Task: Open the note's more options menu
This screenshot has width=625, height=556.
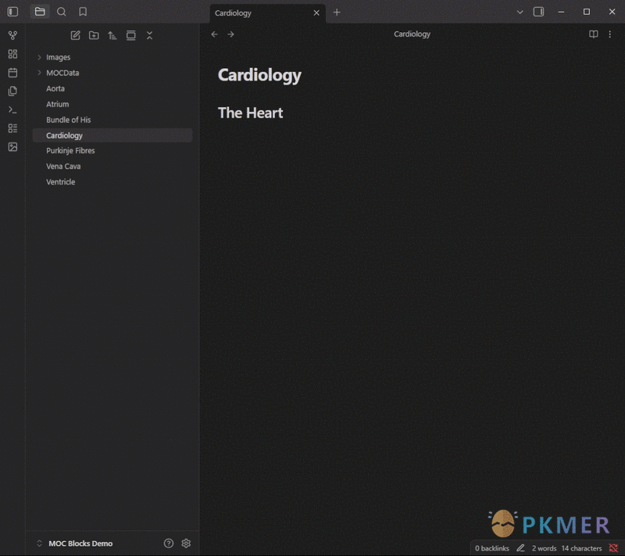Action: click(610, 34)
